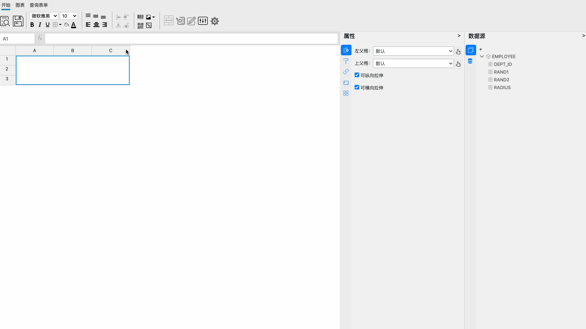
Task: Open the font size 10 dropdown
Action: pos(69,16)
